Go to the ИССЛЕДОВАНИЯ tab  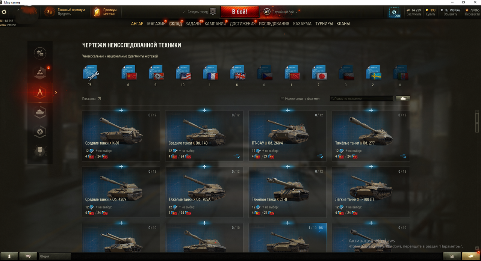coord(274,24)
